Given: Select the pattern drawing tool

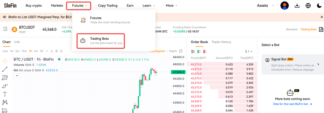Looking at the screenshot, I should 5,102.
